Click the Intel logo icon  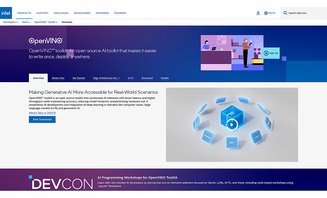(6, 13)
